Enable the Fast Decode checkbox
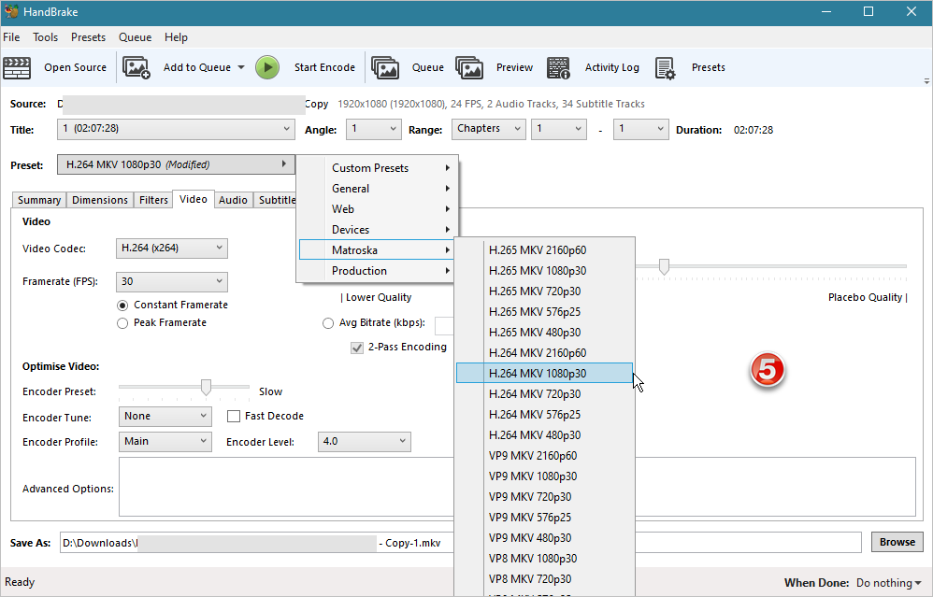 (x=234, y=417)
